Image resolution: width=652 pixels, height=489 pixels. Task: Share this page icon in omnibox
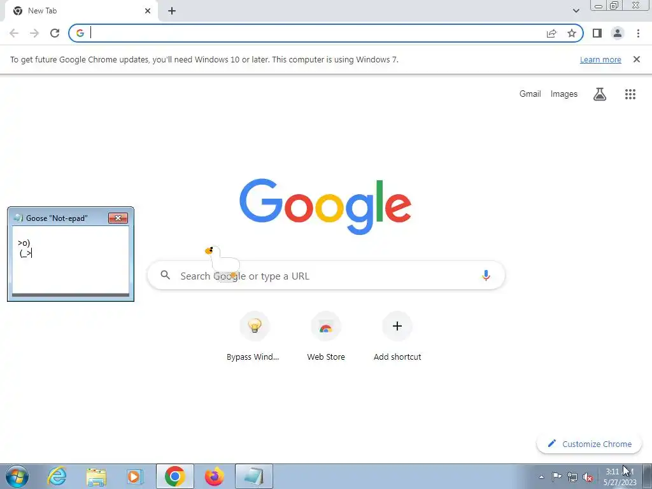point(551,33)
